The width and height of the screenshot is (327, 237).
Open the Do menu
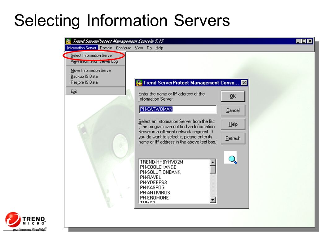[x=149, y=48]
